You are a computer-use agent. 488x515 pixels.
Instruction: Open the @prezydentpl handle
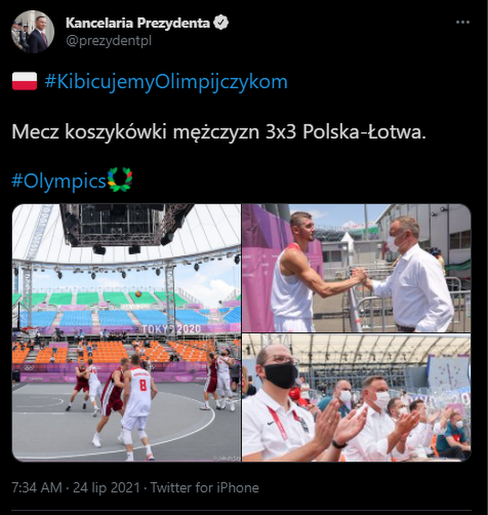[x=108, y=41]
